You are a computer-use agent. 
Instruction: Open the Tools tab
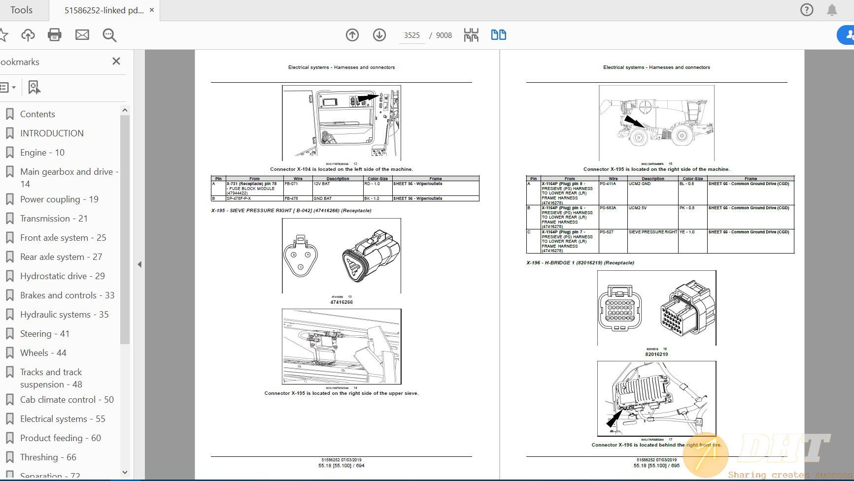[21, 10]
